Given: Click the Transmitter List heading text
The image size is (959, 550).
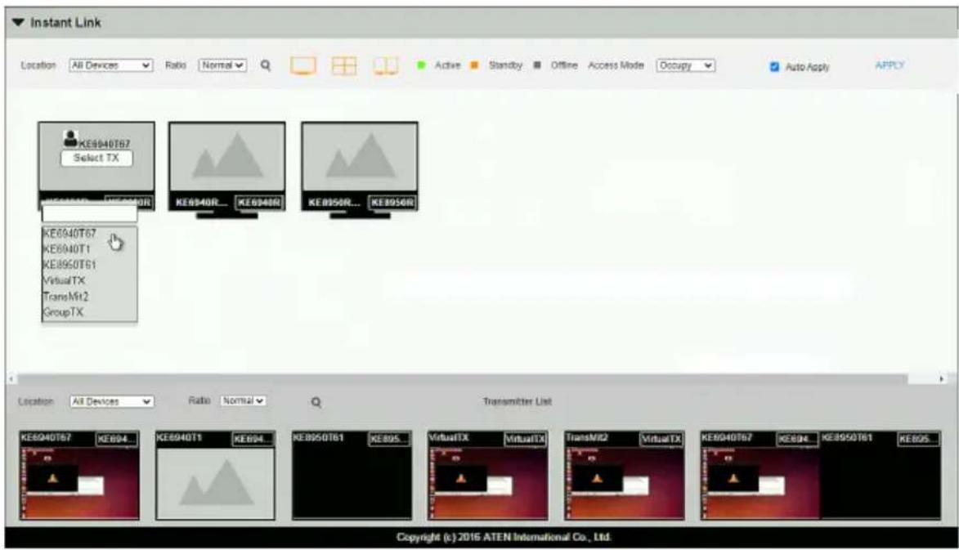Looking at the screenshot, I should [518, 401].
